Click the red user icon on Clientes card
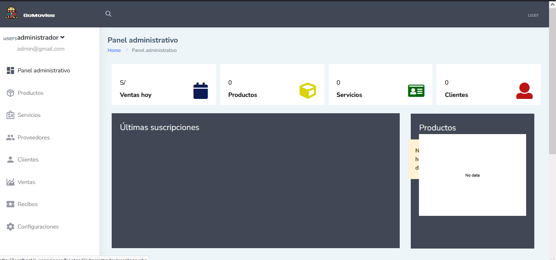The width and height of the screenshot is (556, 260). (524, 91)
